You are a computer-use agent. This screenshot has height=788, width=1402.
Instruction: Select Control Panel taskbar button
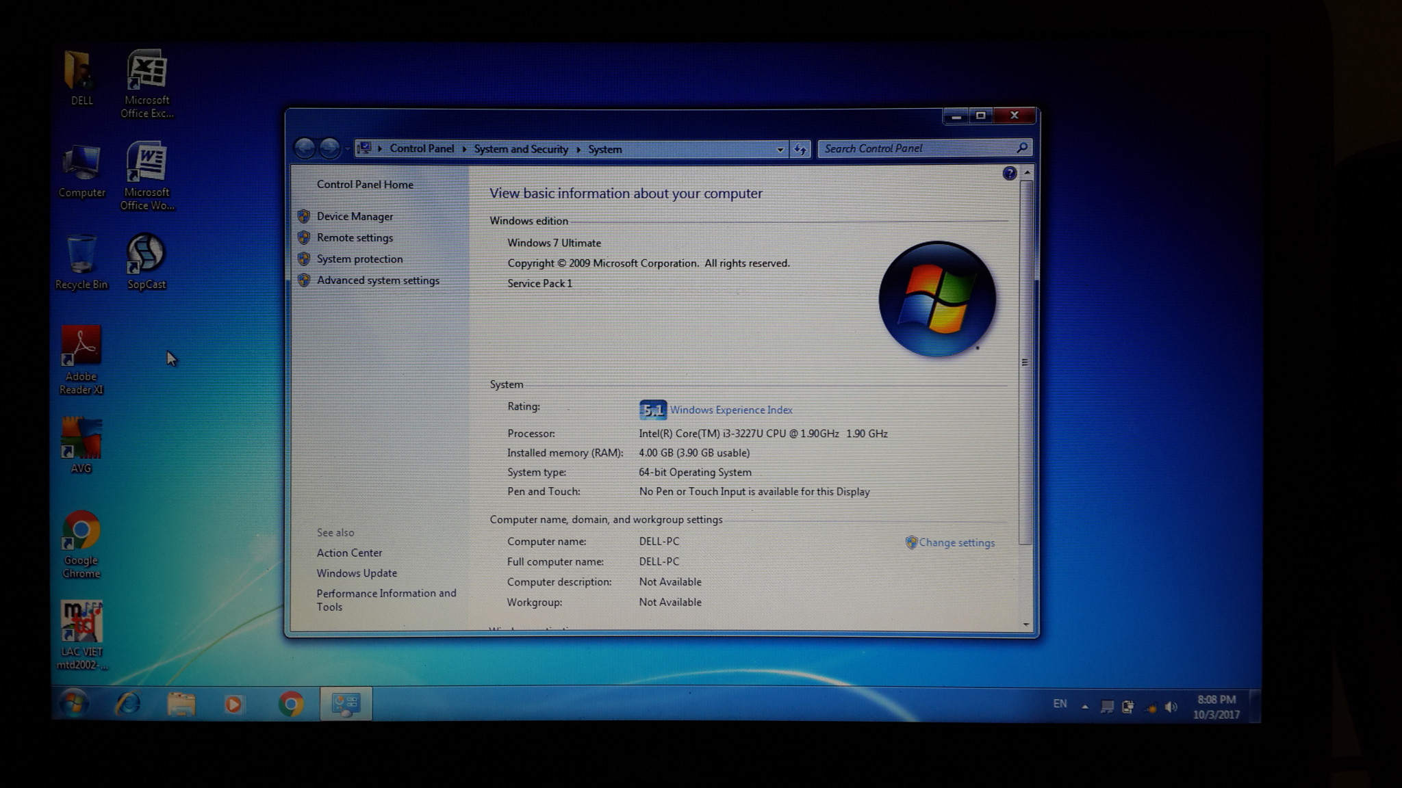pos(346,704)
